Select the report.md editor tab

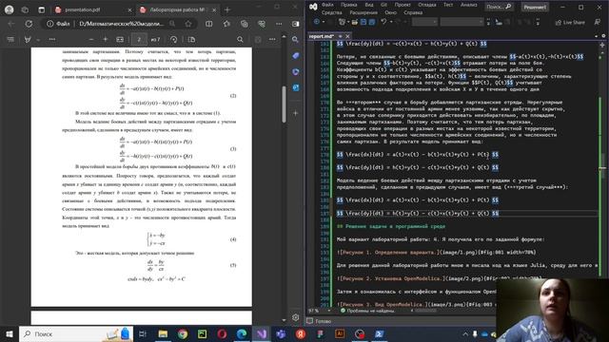(x=321, y=36)
